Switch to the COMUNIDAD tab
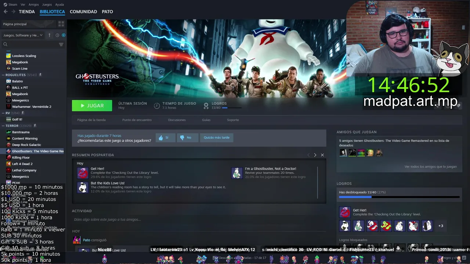 point(83,12)
